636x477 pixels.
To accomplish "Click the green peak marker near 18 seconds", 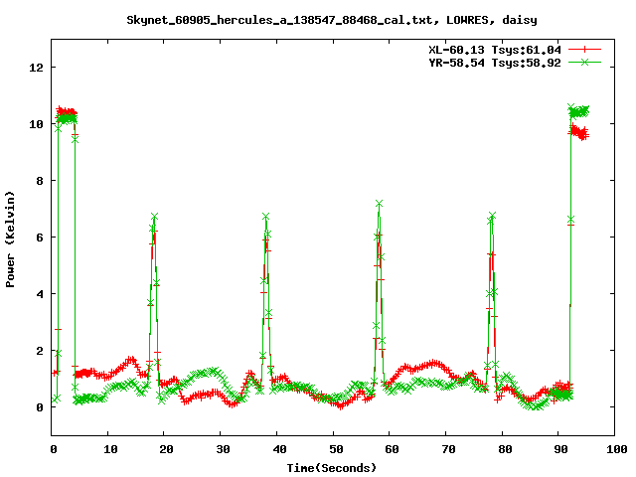I will (154, 217).
